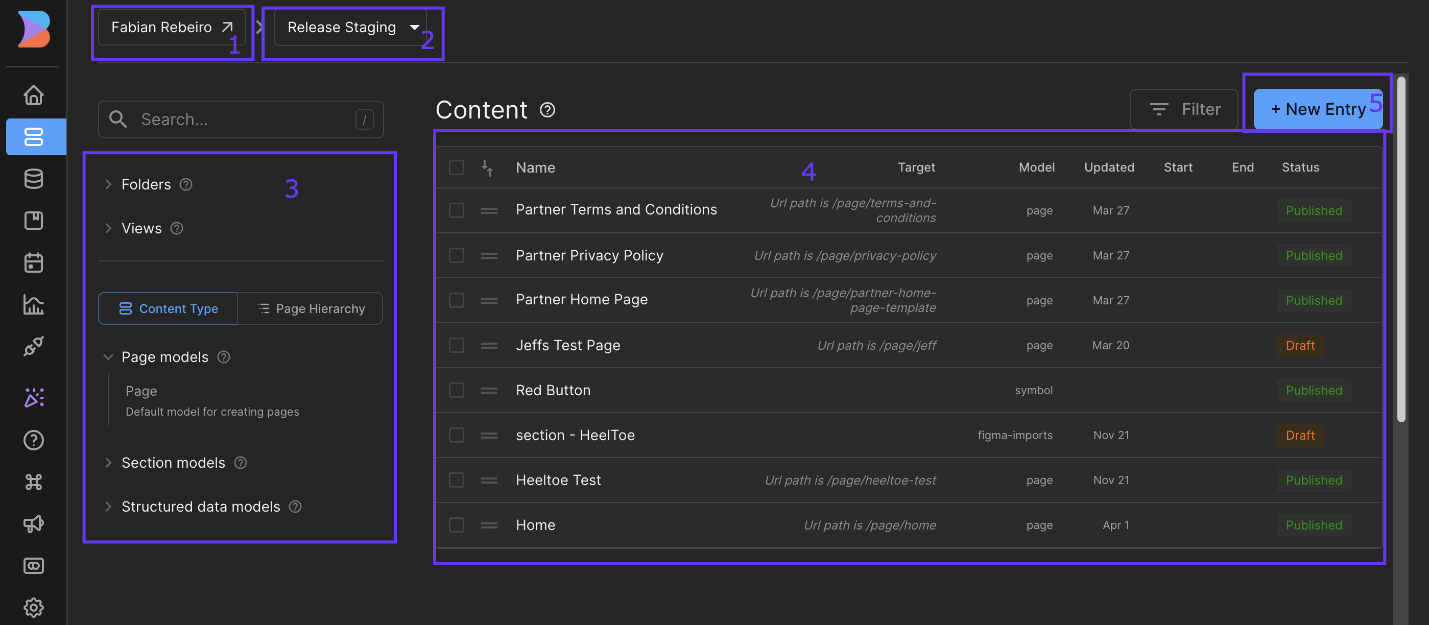Image resolution: width=1429 pixels, height=625 pixels.
Task: Expand the Views section
Action: (108, 228)
